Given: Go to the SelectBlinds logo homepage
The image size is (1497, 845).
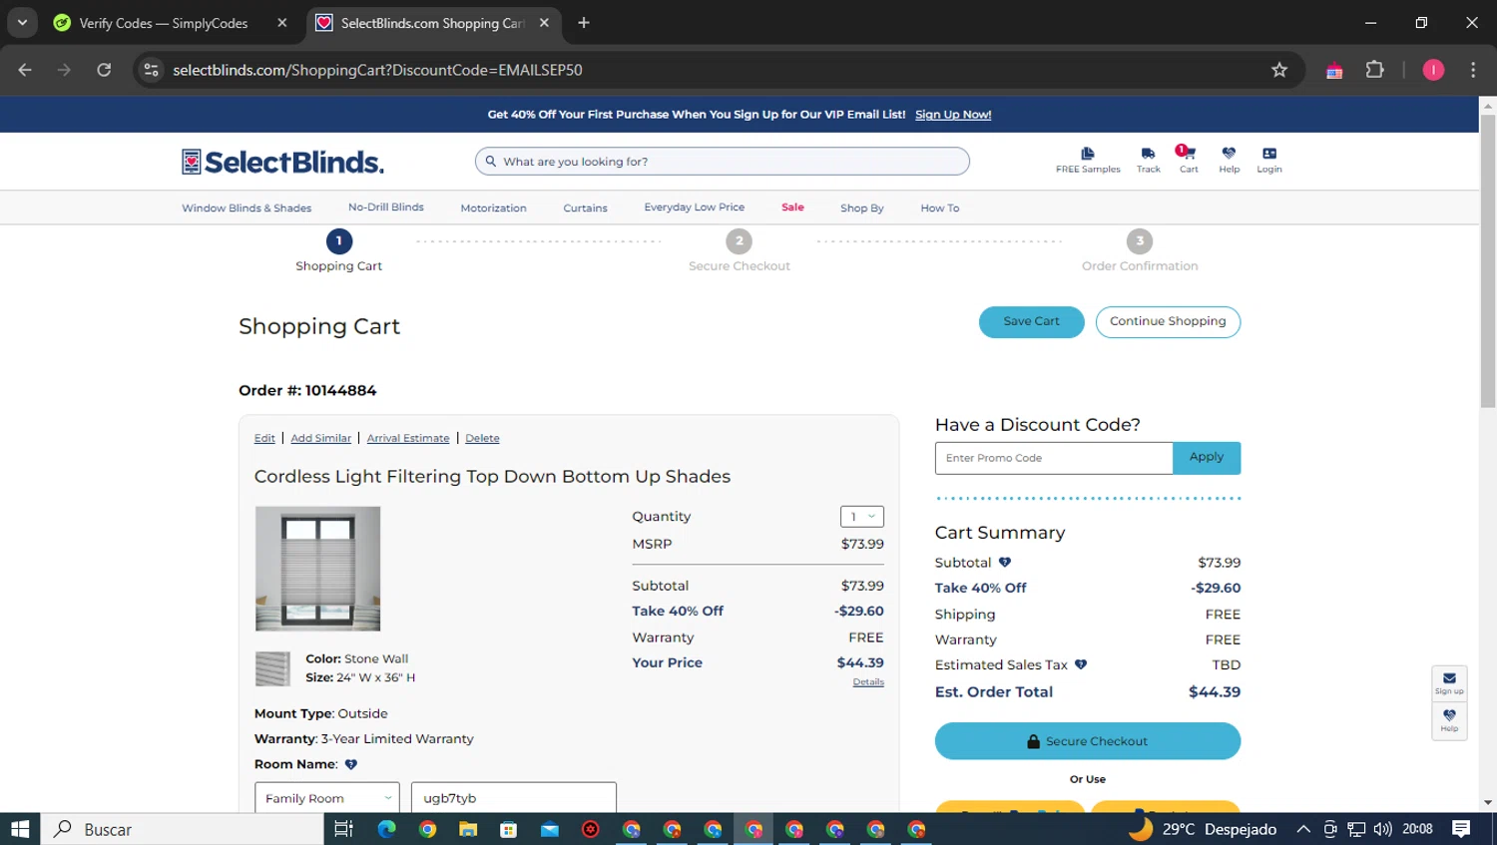Looking at the screenshot, I should tap(282, 162).
